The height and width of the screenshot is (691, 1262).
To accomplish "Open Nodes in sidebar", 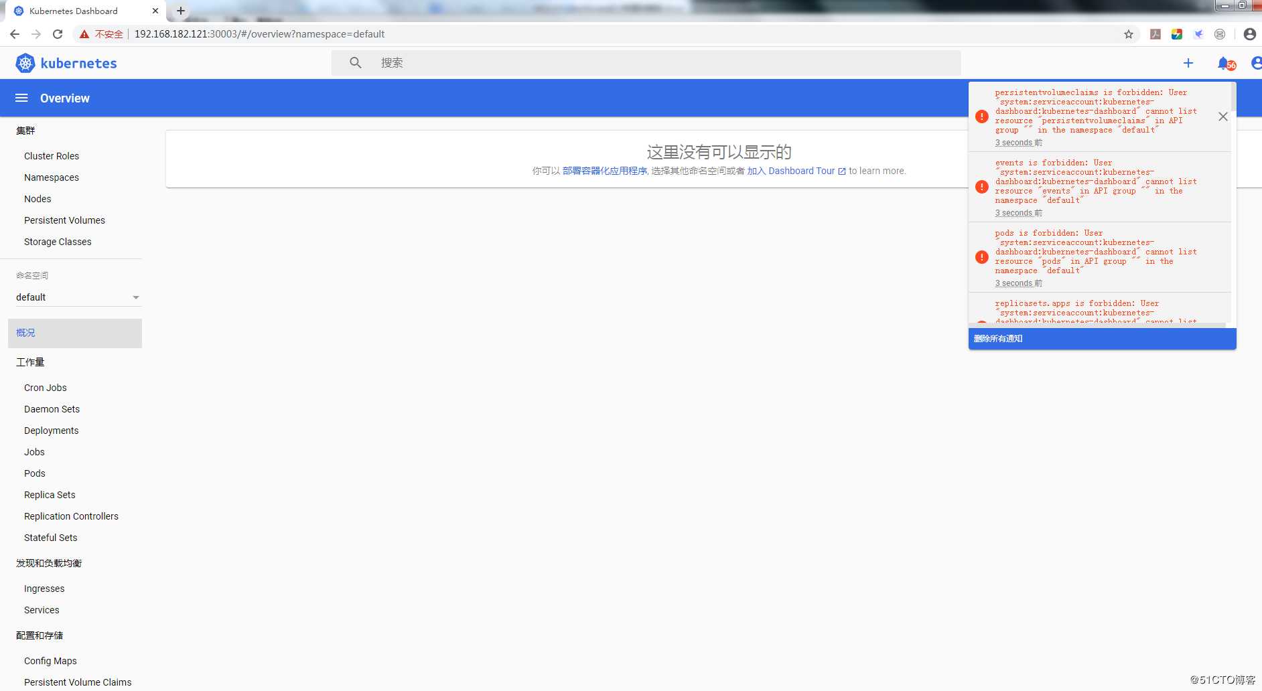I will pyautogui.click(x=38, y=199).
